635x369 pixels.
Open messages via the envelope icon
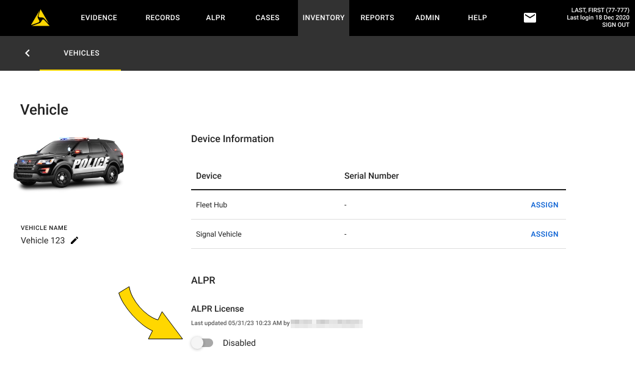529,18
